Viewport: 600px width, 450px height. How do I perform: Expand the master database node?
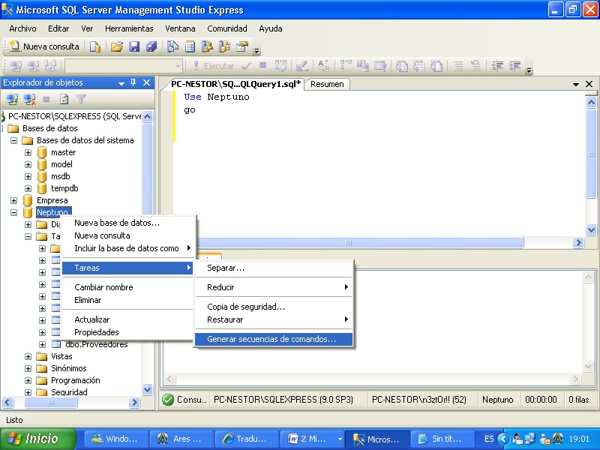[x=29, y=152]
